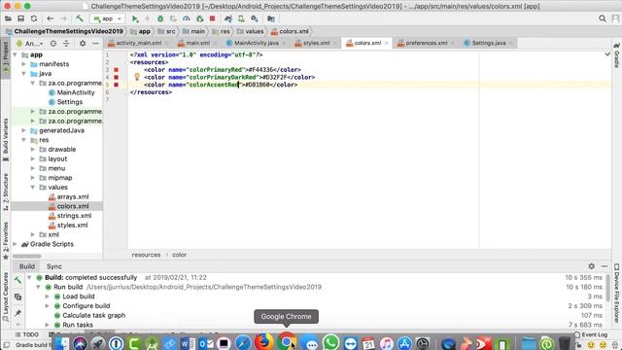
Task: Click the Profile app gauge icon
Action: (187, 18)
